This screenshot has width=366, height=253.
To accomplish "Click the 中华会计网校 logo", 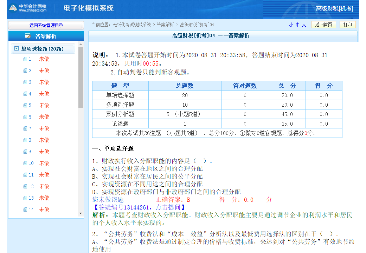I will click(28, 8).
